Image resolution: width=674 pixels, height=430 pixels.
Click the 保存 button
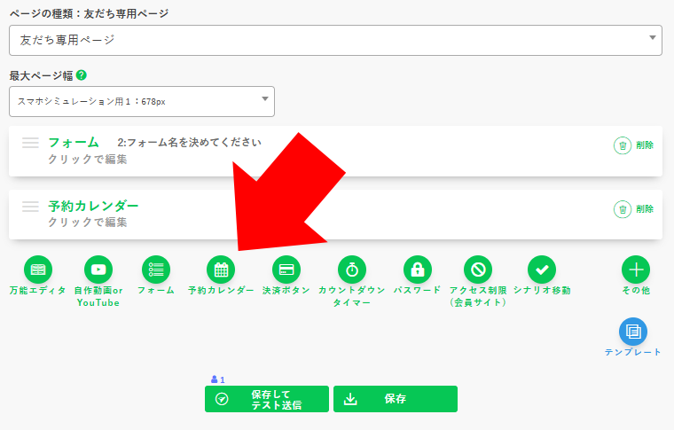pos(396,399)
